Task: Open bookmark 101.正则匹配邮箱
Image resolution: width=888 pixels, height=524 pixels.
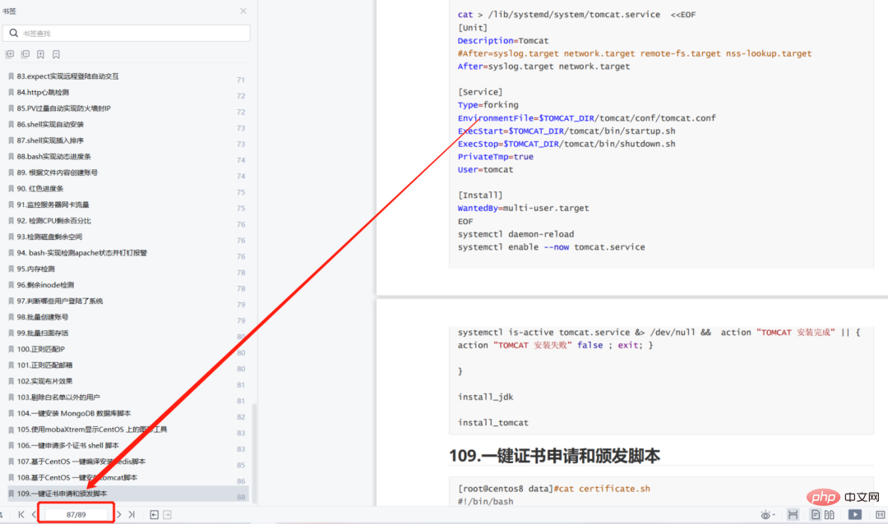Action: (44, 365)
